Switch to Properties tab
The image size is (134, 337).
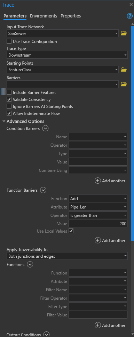[x=71, y=16]
